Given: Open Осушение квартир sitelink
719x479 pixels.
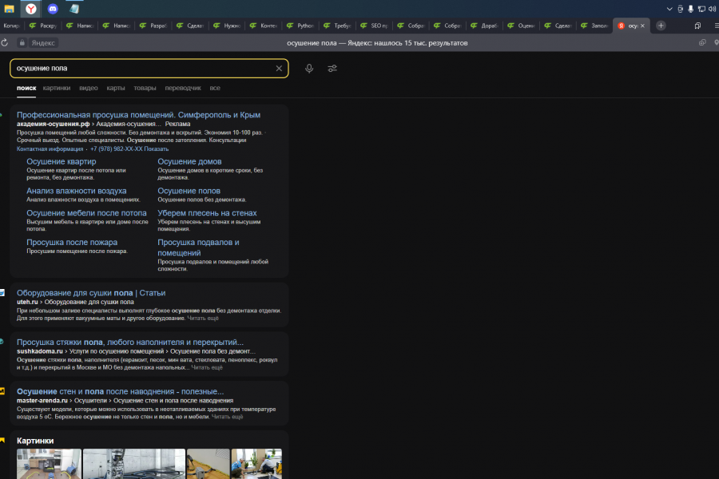Looking at the screenshot, I should (x=62, y=161).
